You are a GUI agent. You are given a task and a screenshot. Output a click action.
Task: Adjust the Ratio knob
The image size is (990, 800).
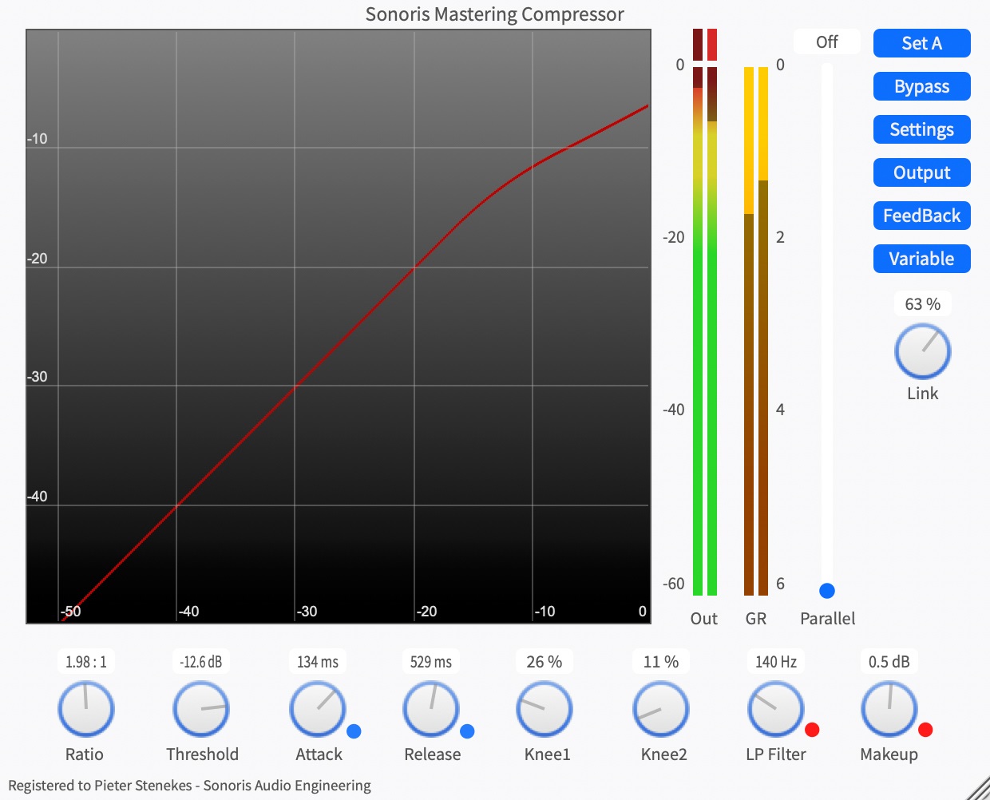pyautogui.click(x=85, y=708)
